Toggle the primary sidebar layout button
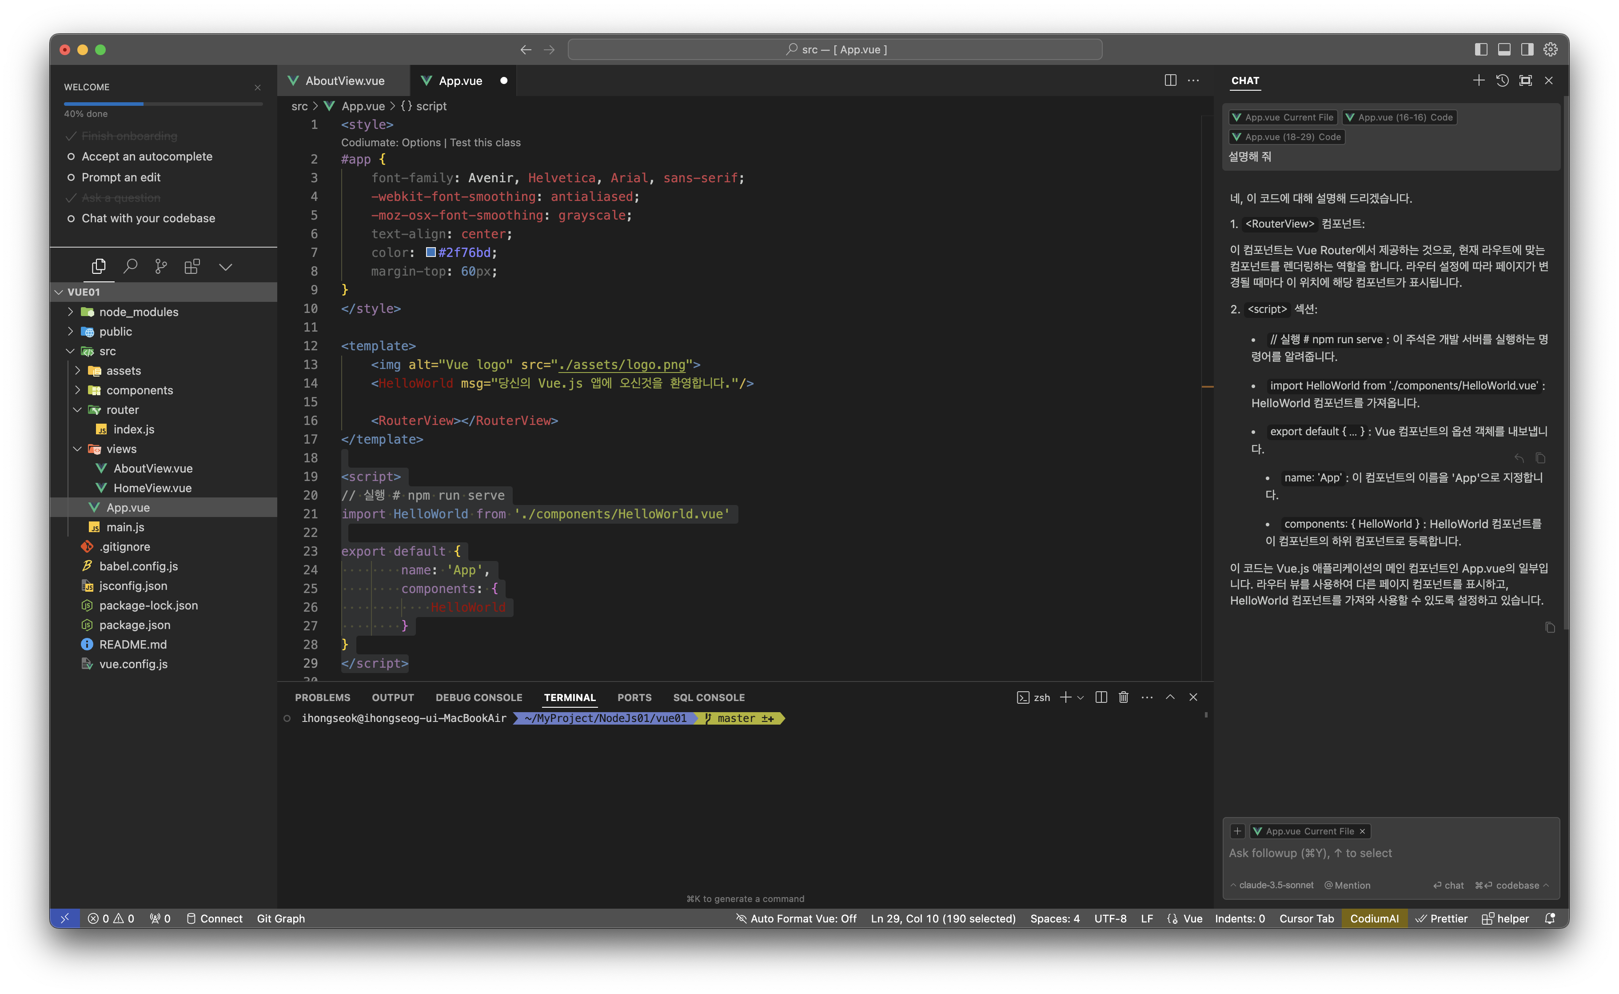The width and height of the screenshot is (1619, 994). pyautogui.click(x=1481, y=49)
